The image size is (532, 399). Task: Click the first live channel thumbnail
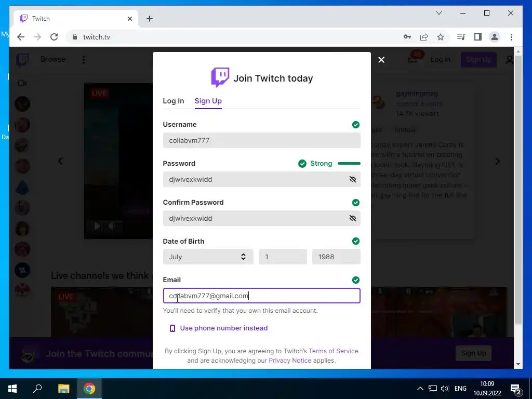(102, 312)
